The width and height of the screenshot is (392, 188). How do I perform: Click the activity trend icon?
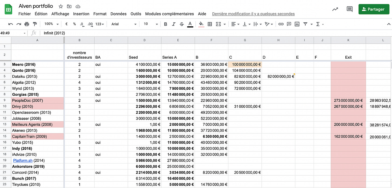coord(335,9)
